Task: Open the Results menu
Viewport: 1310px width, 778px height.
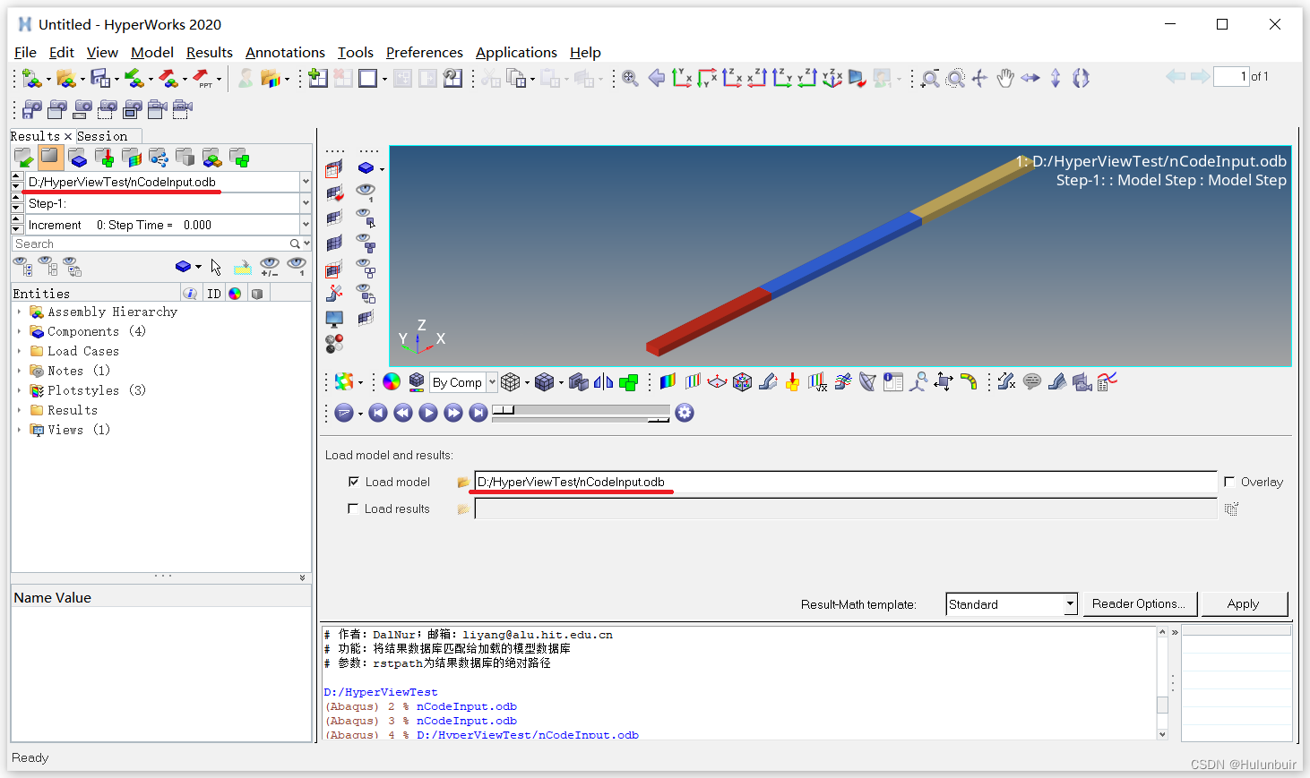Action: point(210,53)
